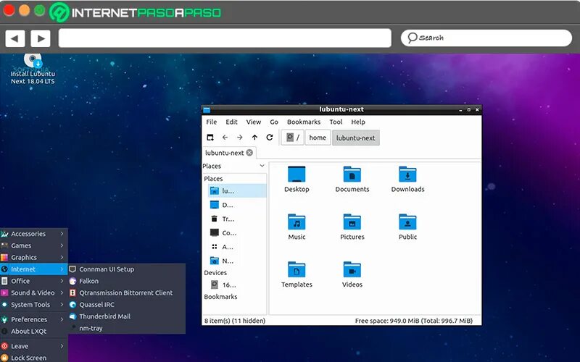Image resolution: width=580 pixels, height=362 pixels.
Task: Click the Search field
Action: (486, 38)
